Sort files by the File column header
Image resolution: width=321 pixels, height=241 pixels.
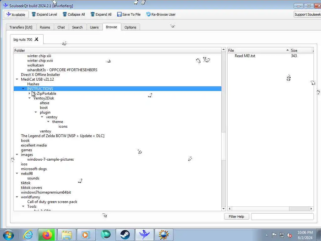(259, 51)
